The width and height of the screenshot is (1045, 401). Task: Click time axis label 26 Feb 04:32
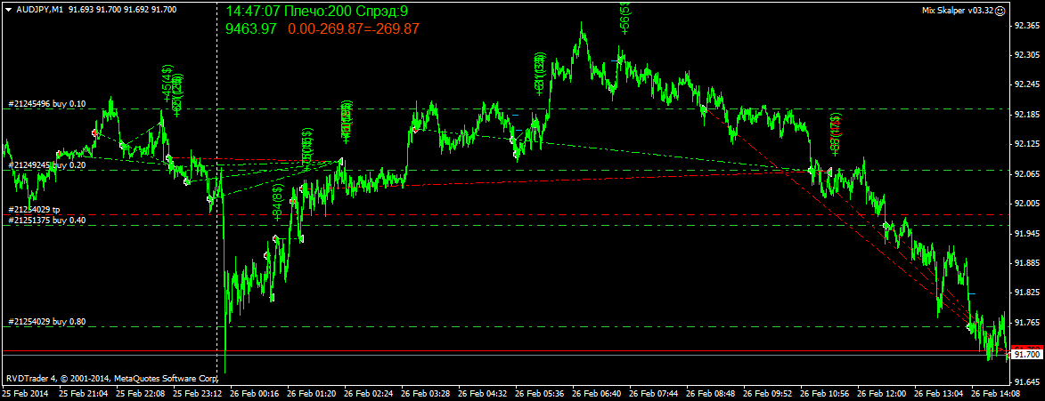pyautogui.click(x=483, y=395)
